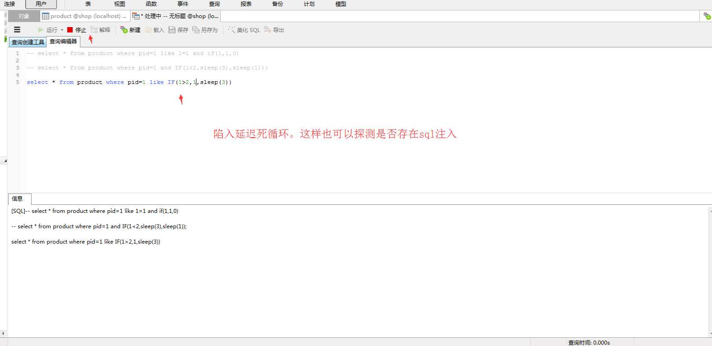
Task: Click the 'IF(1<2,sleep(3),sleep(1));' message line
Action: pos(99,226)
